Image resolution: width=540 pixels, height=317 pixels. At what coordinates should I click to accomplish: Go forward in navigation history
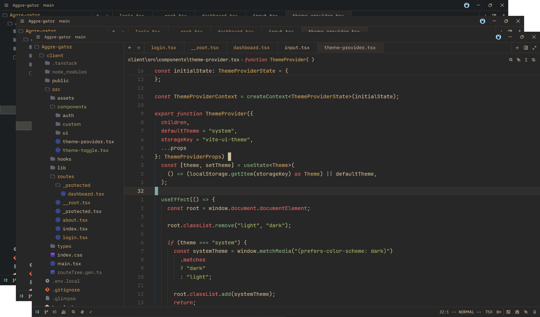tap(138, 48)
